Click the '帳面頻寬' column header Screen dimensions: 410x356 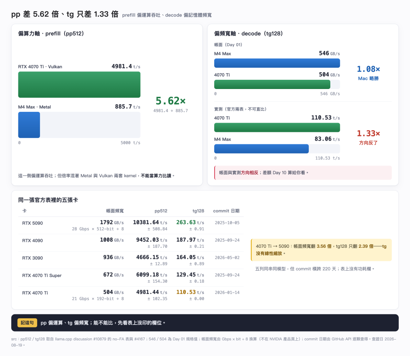pos(115,211)
